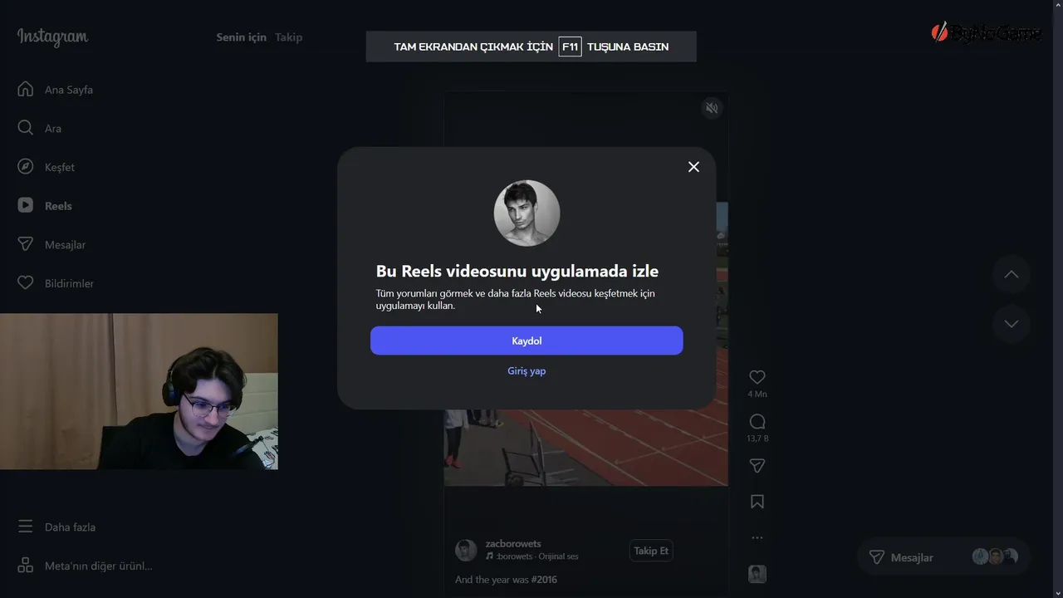The height and width of the screenshot is (598, 1063).
Task: Click the avatars in Mesajlar widget
Action: [x=995, y=557]
